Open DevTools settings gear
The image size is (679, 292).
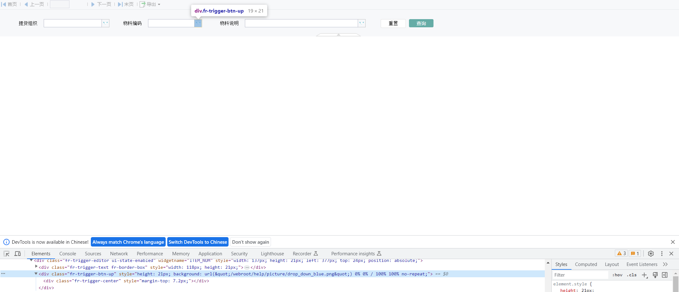651,254
